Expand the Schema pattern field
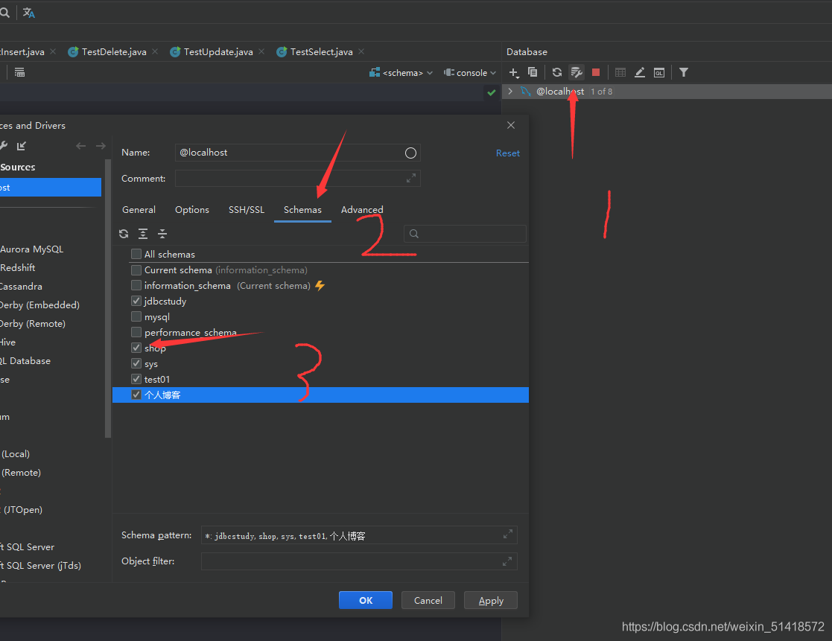 [508, 534]
